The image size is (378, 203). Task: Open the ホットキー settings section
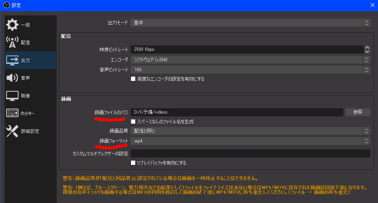point(30,113)
